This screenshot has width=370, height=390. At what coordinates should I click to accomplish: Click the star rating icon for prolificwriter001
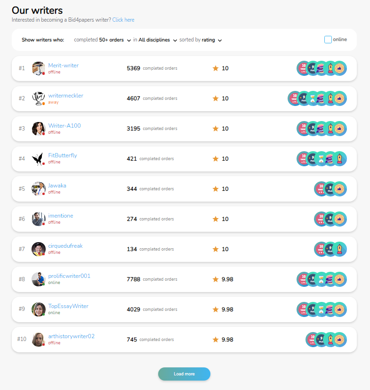point(216,279)
